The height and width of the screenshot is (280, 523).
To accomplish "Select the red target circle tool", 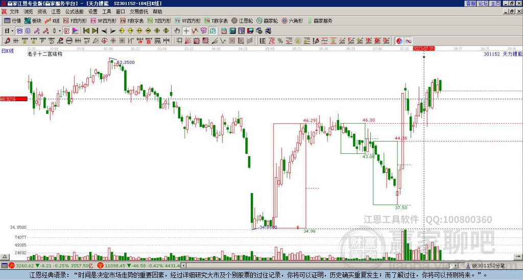I will (x=104, y=41).
